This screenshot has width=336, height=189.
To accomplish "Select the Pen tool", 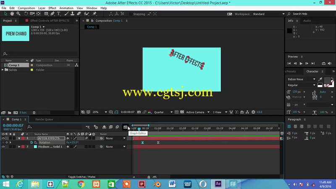I will pos(52,14).
